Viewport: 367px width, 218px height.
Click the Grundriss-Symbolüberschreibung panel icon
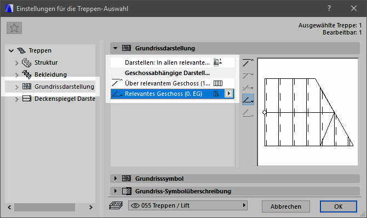(127, 191)
